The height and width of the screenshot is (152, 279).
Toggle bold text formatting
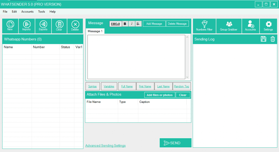(x=125, y=24)
